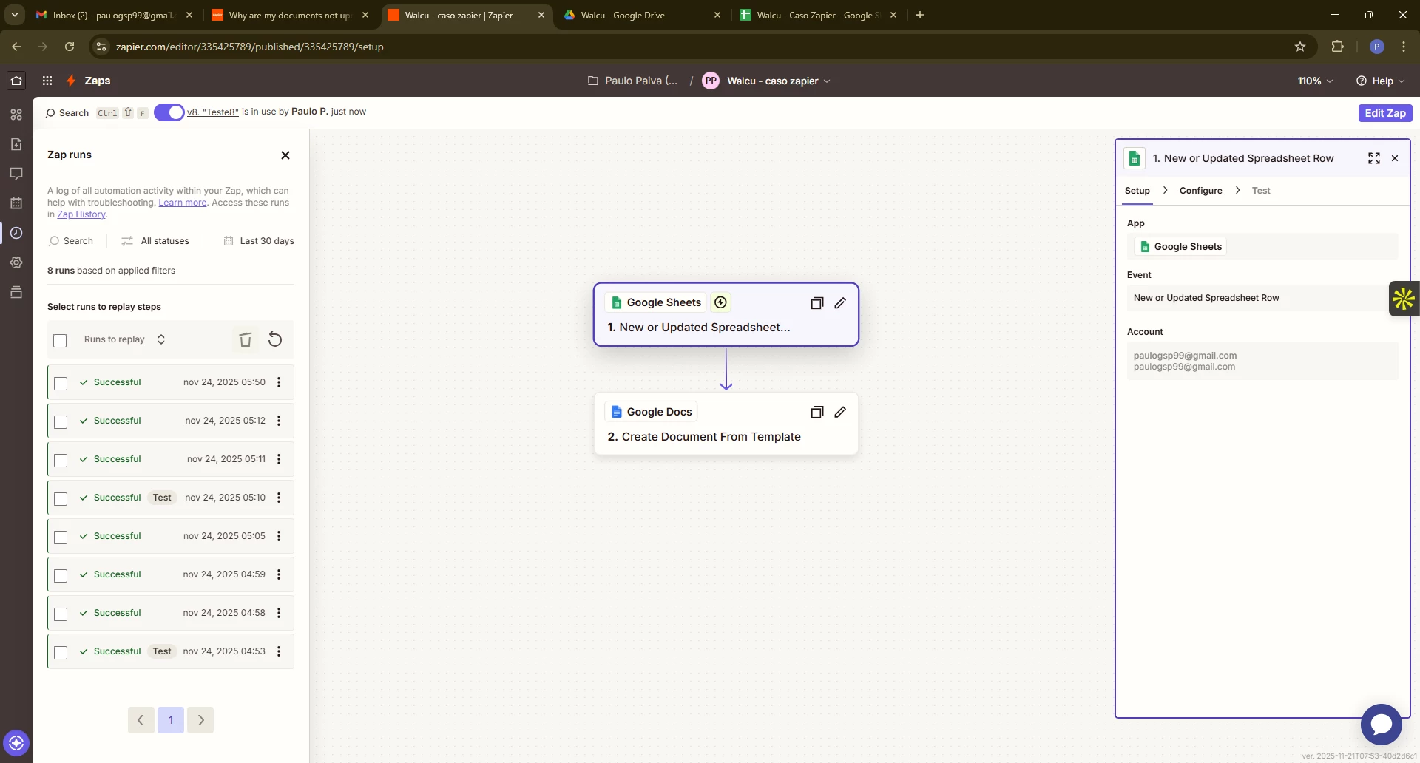Screen dimensions: 1420x763
Task: Open the Paulo Paiva folder breadcrumb
Action: [632, 81]
